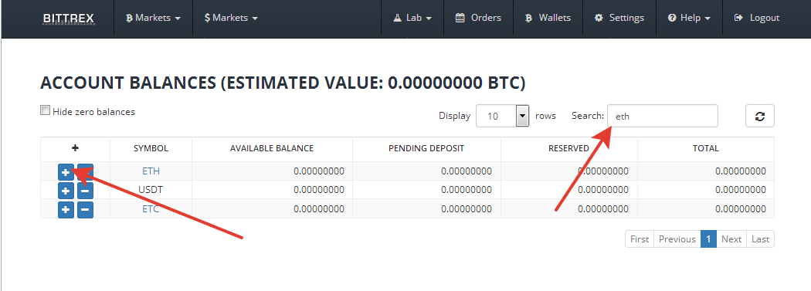811x291 pixels.
Task: Expand the Bitcoin Markets dropdown menu
Action: [x=153, y=18]
